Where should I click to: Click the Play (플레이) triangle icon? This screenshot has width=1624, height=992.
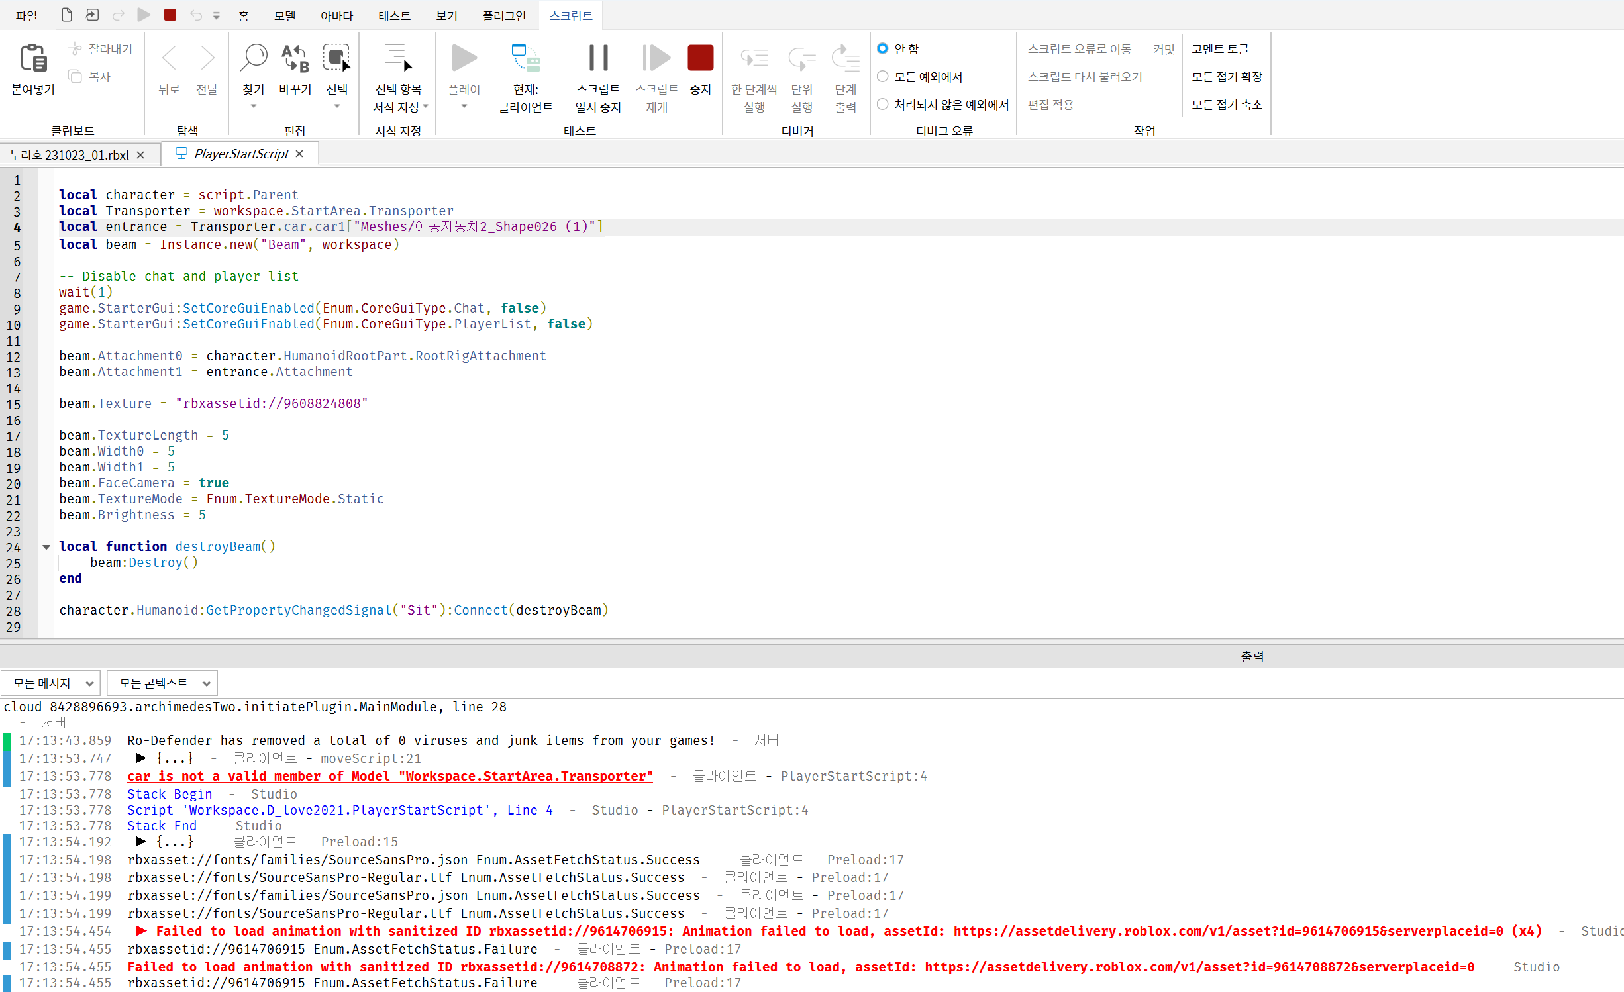[x=464, y=58]
